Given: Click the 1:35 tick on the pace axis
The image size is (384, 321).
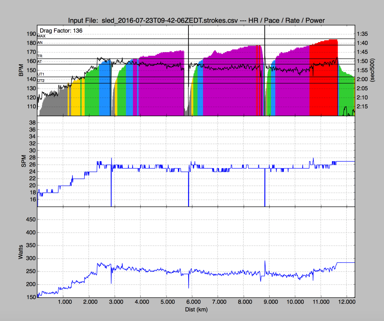Looking at the screenshot, I should point(363,34).
